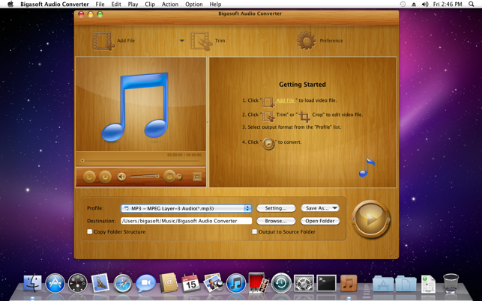Click the Bigasoft Audio Converter app menu
Viewport: 482px width, 301px height.
pyautogui.click(x=55, y=4)
